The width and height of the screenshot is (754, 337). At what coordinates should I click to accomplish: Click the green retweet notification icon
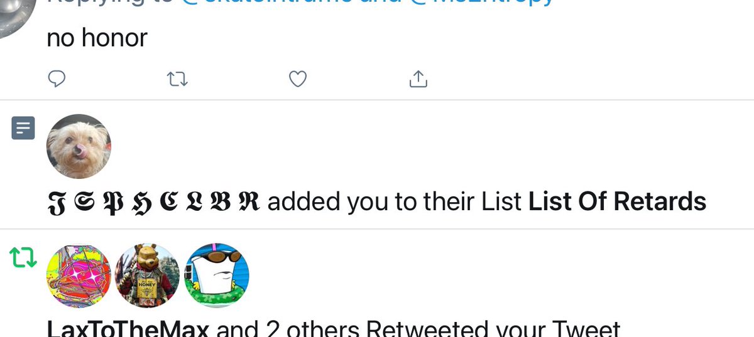click(x=23, y=257)
